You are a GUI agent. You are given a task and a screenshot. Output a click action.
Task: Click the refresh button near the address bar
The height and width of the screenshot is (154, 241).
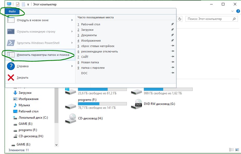(180, 19)
